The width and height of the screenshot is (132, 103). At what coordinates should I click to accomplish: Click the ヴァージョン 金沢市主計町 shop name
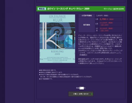pos(114,9)
